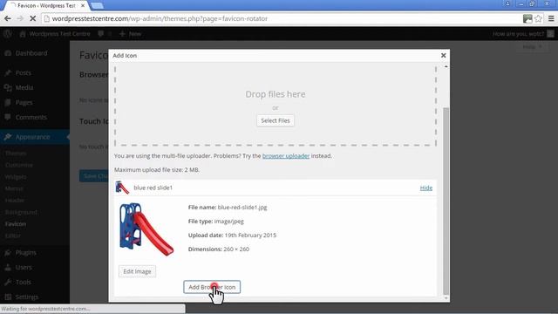Open a new browser tab

97,6
